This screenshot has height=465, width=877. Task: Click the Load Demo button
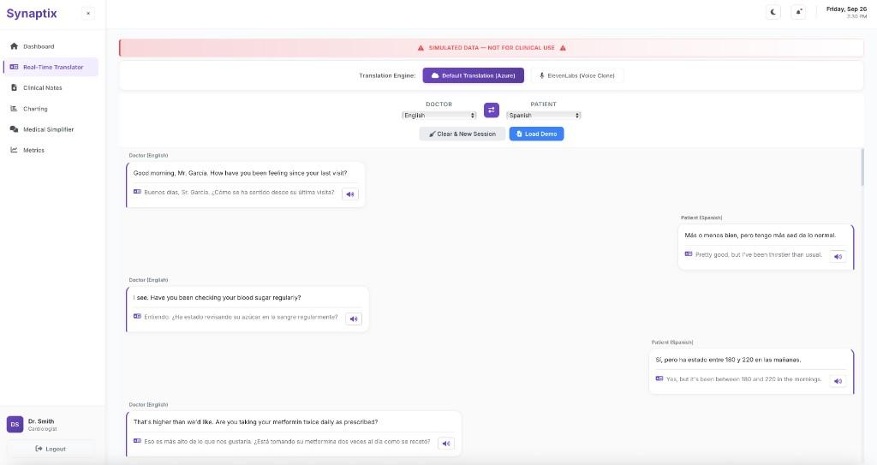(x=536, y=134)
